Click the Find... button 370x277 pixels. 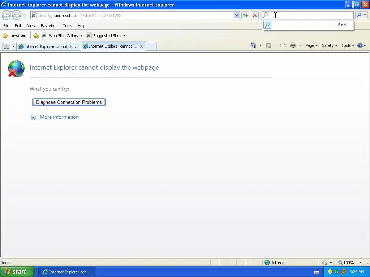click(344, 25)
